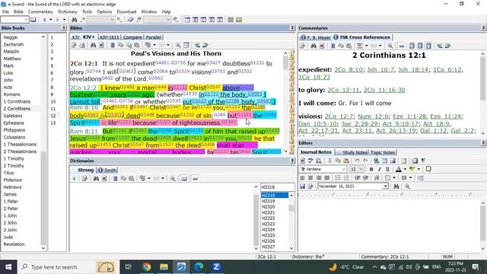Apply font color with the A swatch
This screenshot has height=274, width=487.
399,169
